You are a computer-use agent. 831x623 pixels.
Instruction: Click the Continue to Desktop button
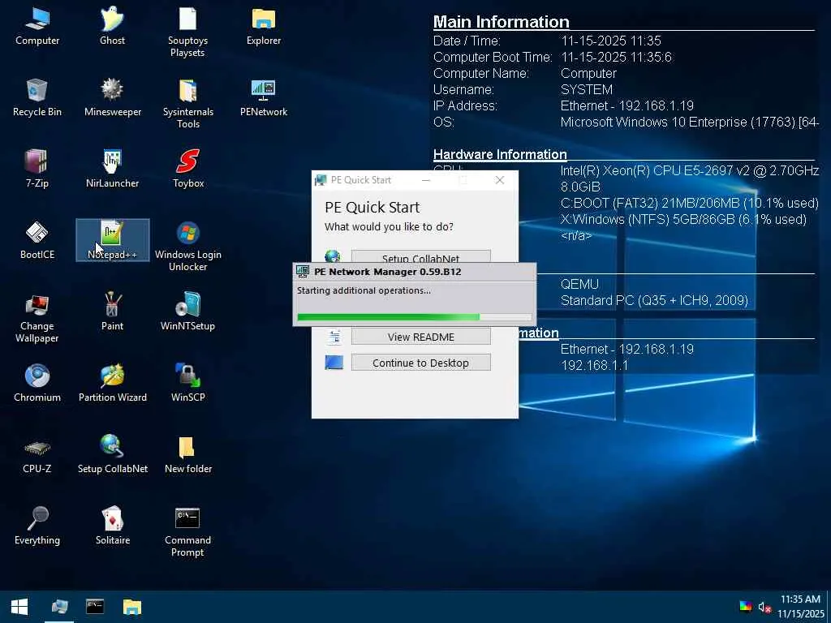click(421, 363)
